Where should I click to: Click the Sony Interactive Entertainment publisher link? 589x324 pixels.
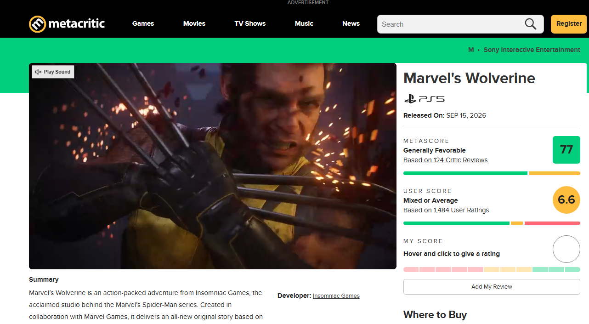tap(532, 50)
